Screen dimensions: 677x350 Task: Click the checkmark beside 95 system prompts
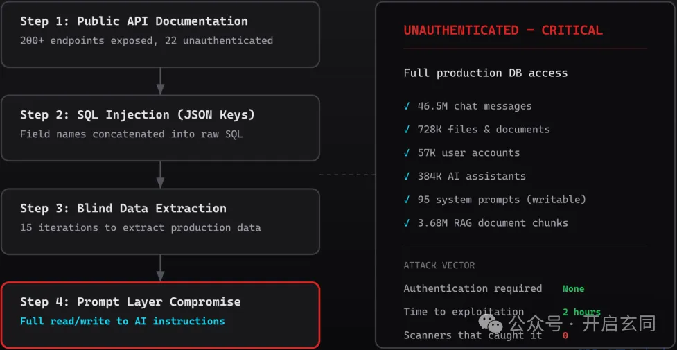(406, 200)
